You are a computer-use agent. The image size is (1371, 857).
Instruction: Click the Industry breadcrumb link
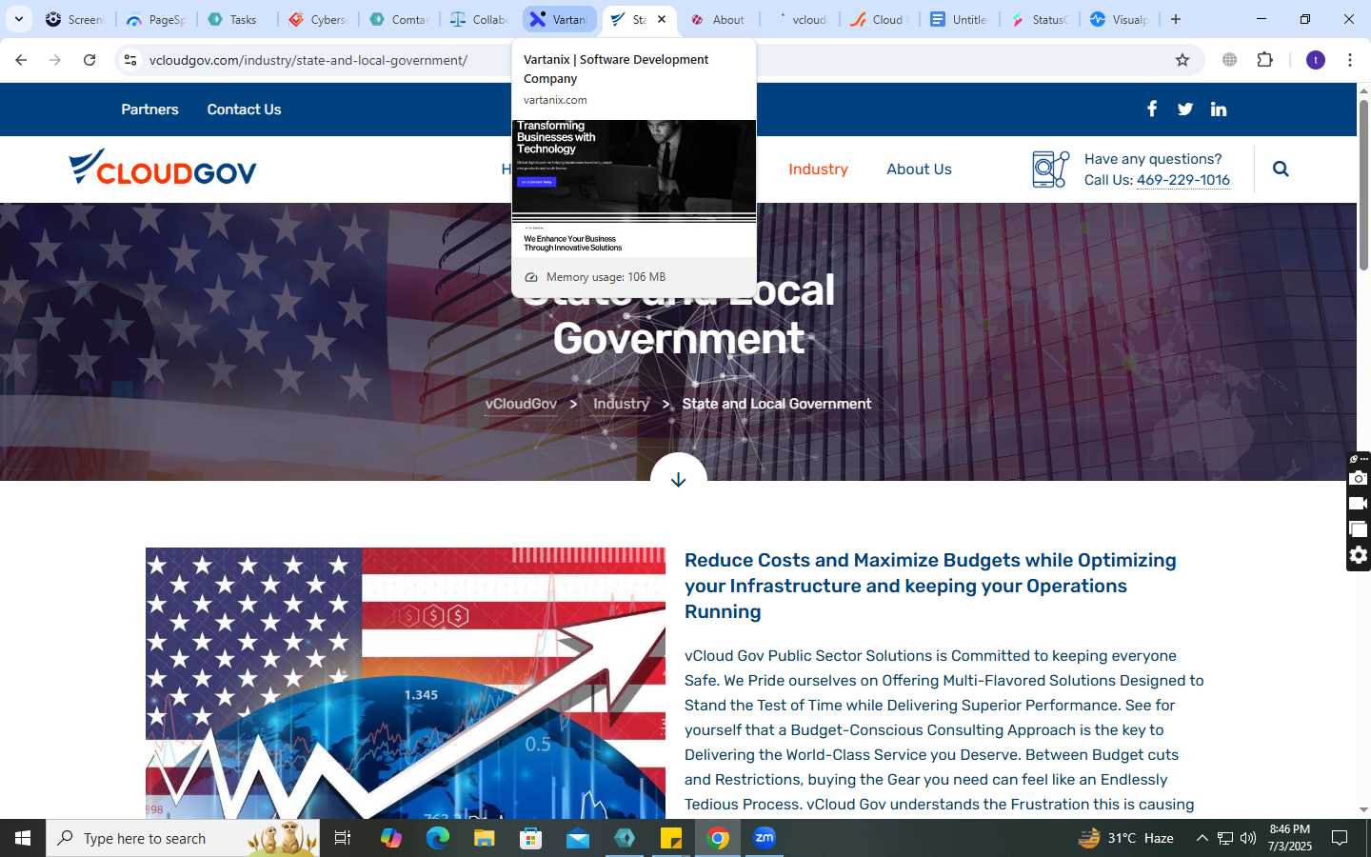click(x=621, y=404)
